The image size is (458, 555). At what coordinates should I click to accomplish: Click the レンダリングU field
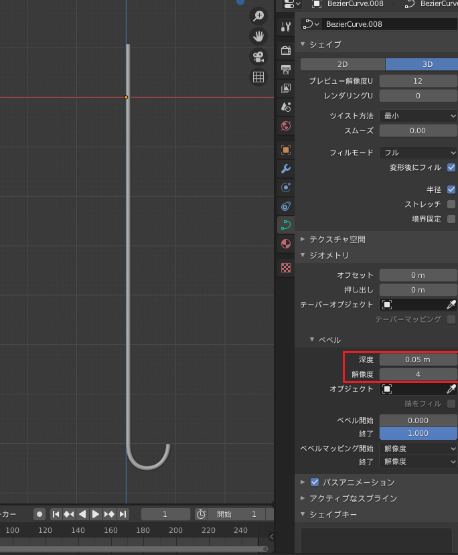[x=418, y=96]
